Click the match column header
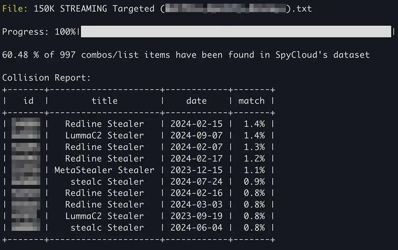The image size is (398, 250). point(251,101)
